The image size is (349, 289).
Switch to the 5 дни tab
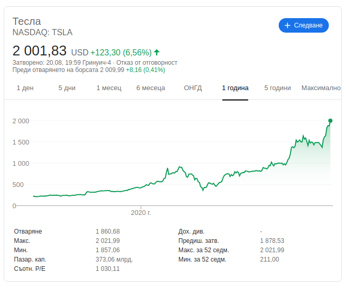tap(67, 88)
